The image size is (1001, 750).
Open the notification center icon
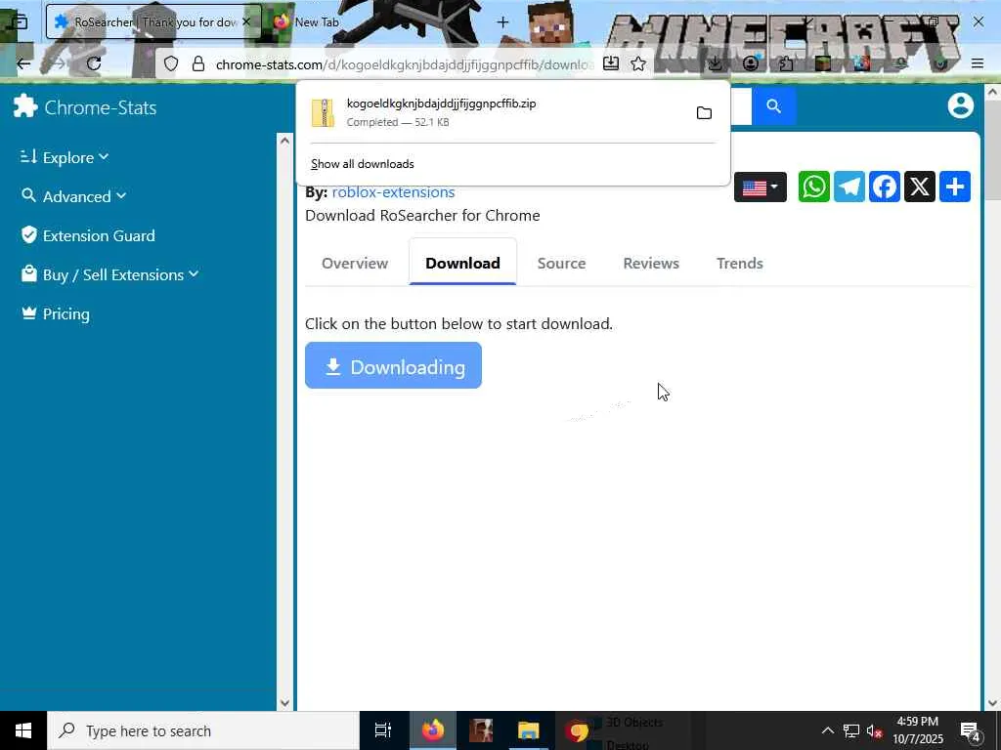point(970,730)
